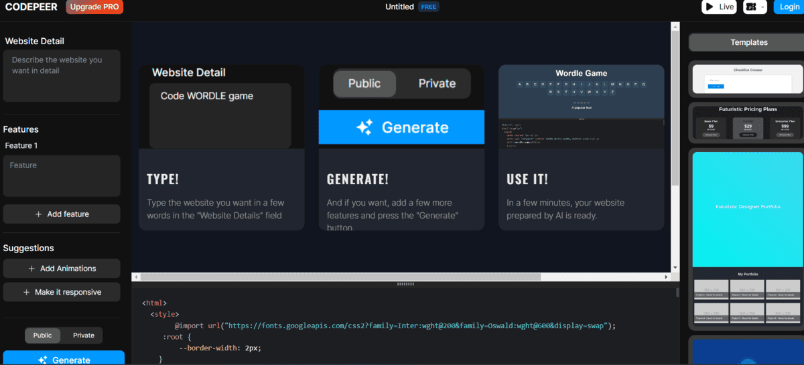This screenshot has height=365, width=804.
Task: Open the Templates panel tab
Action: 748,42
